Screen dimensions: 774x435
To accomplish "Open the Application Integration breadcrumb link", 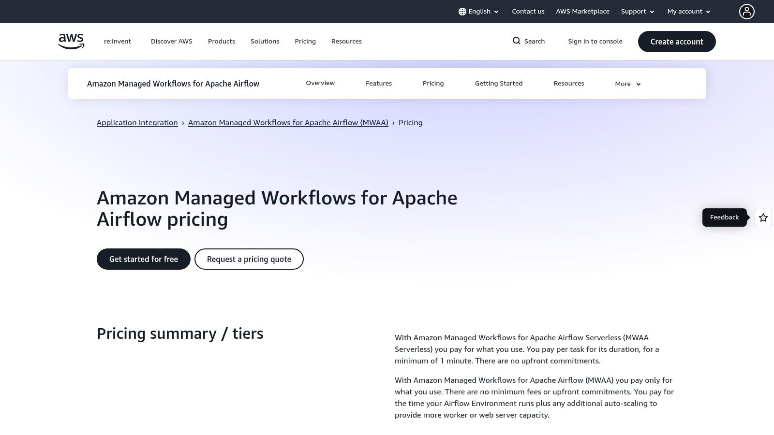I will pos(137,122).
